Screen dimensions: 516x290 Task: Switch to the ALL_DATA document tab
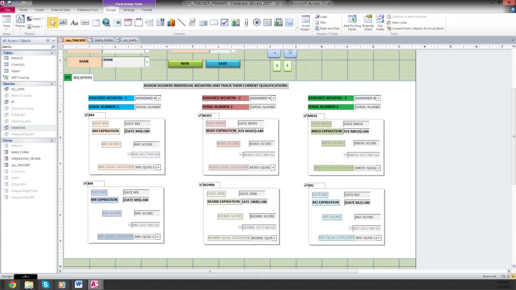pyautogui.click(x=127, y=40)
